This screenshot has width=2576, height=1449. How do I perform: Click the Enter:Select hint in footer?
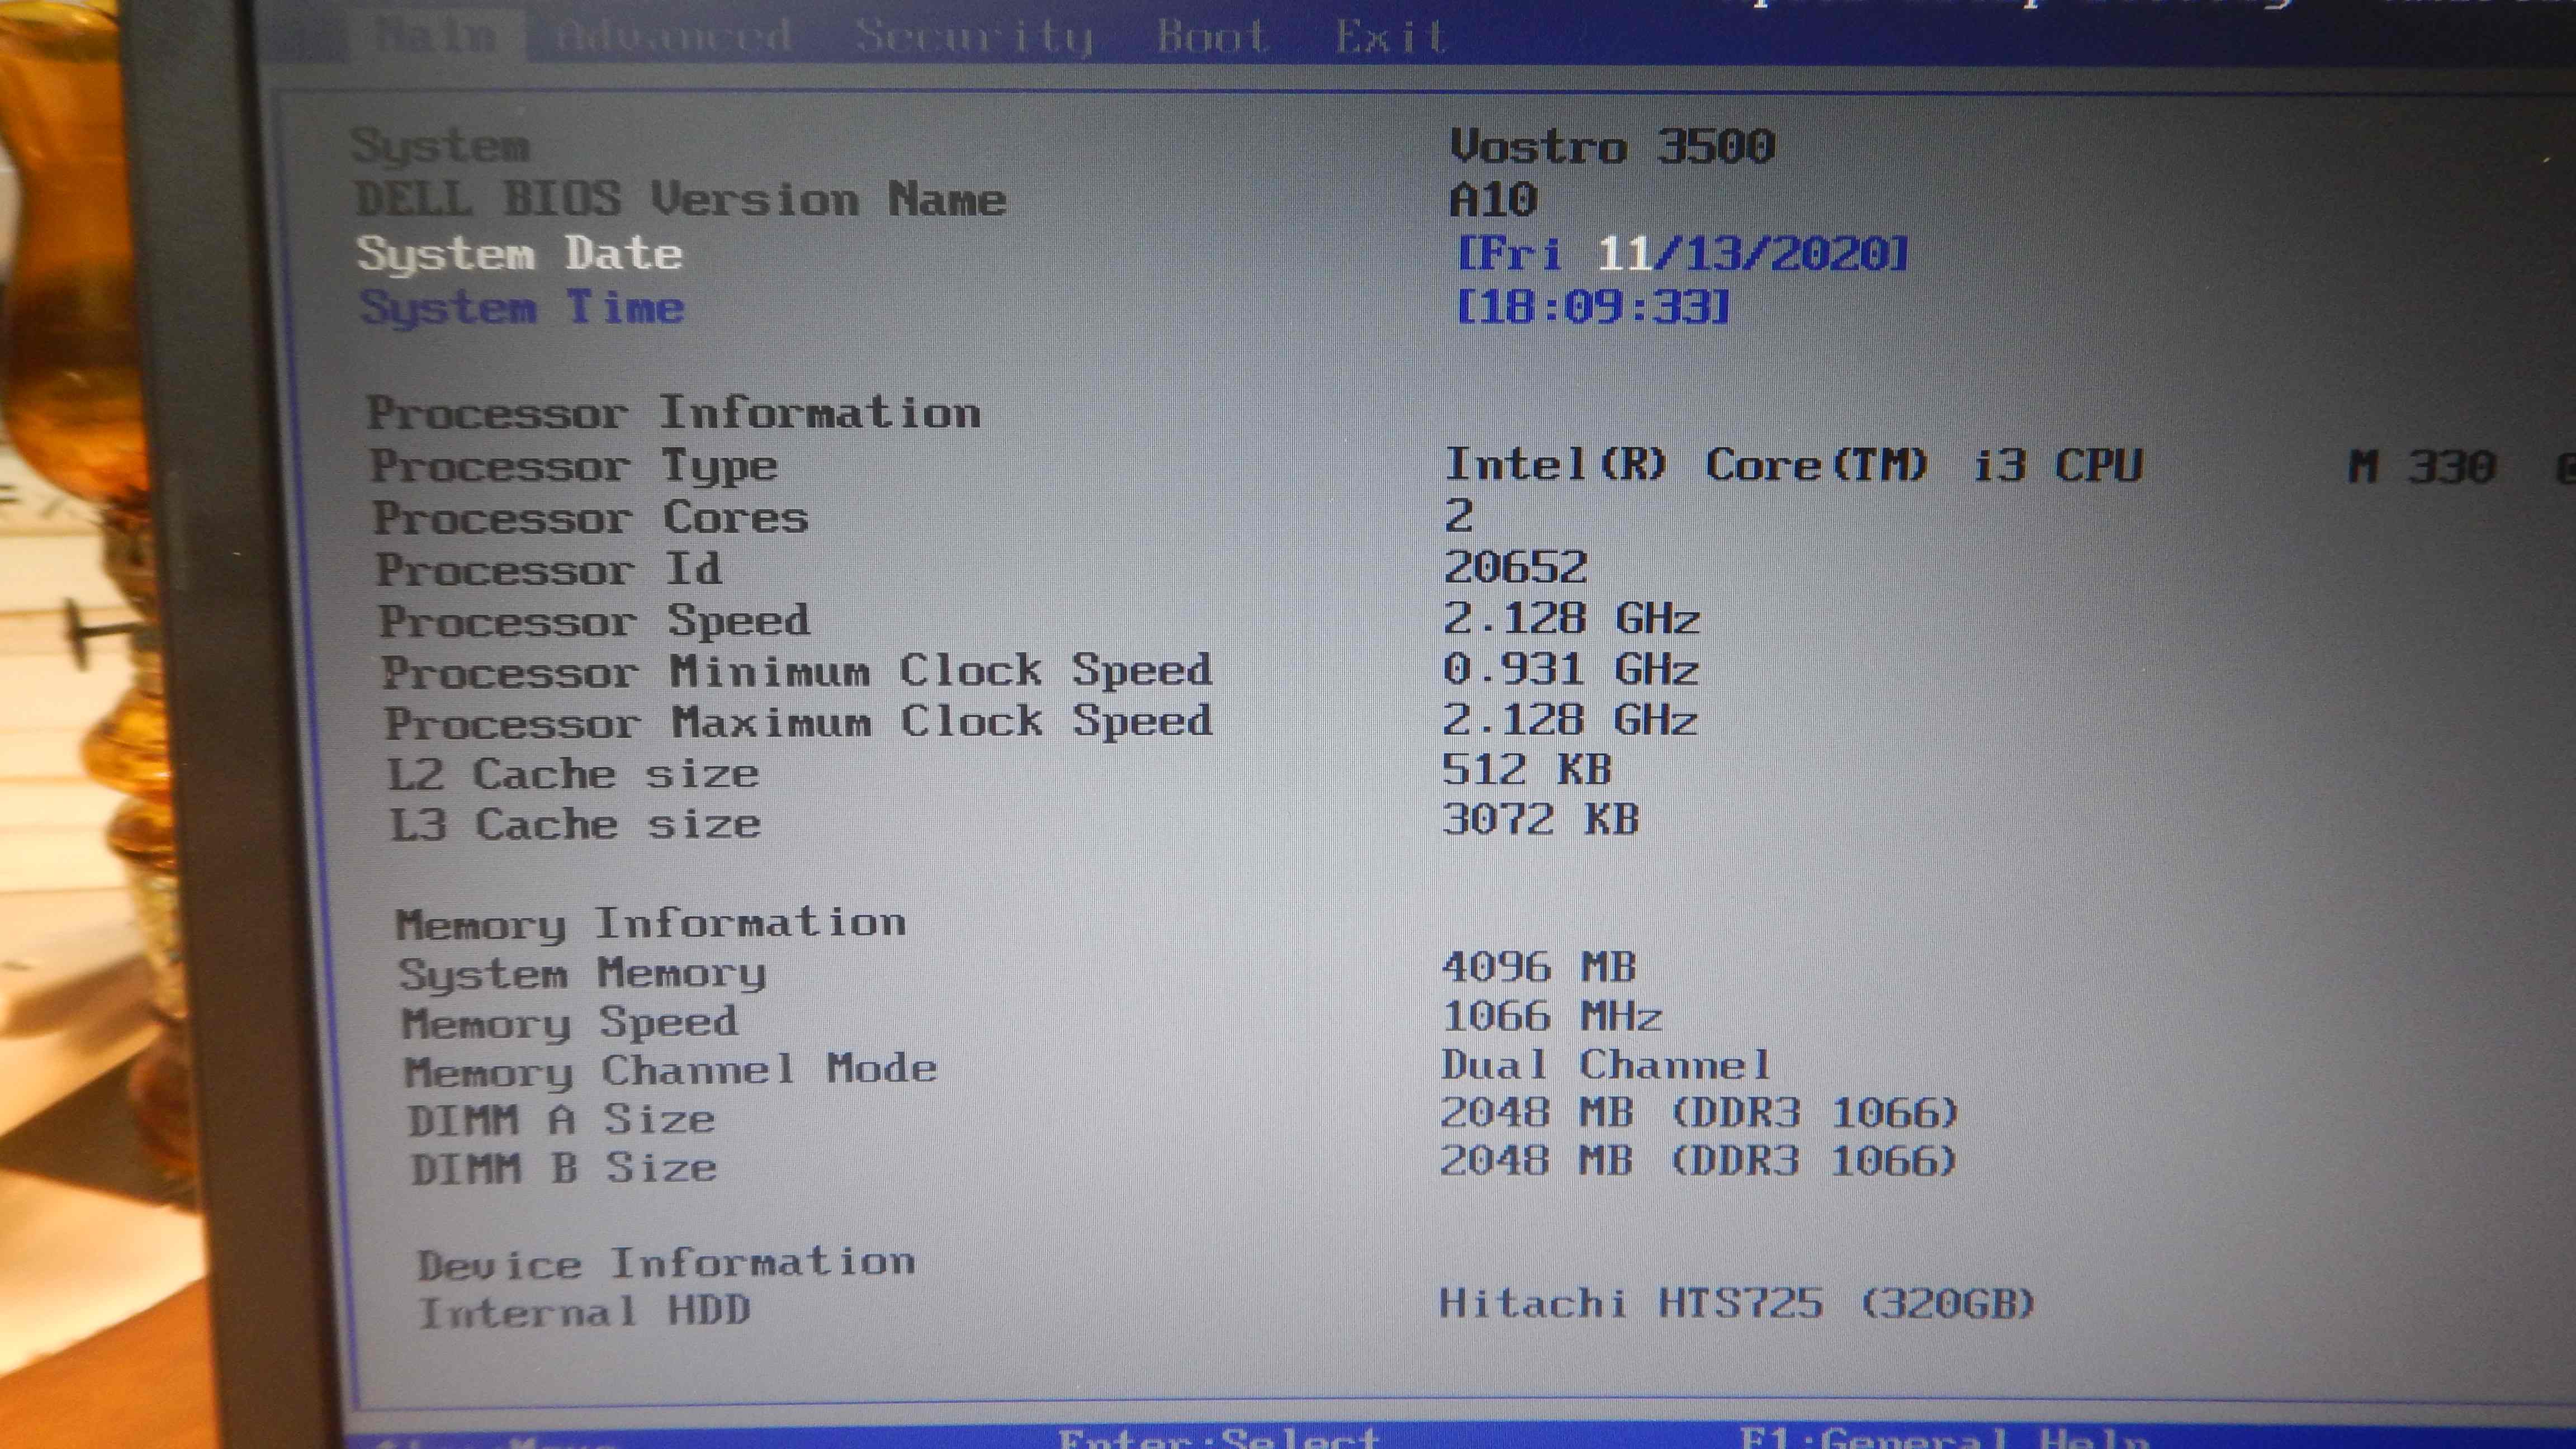point(1219,1437)
